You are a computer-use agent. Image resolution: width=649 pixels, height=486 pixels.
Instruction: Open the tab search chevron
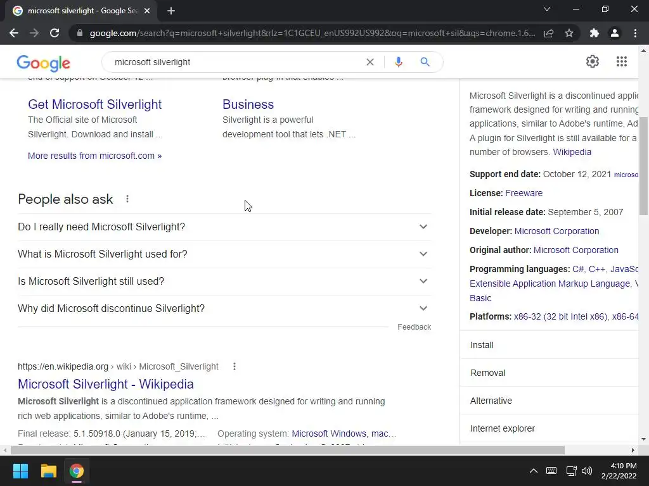coord(547,9)
